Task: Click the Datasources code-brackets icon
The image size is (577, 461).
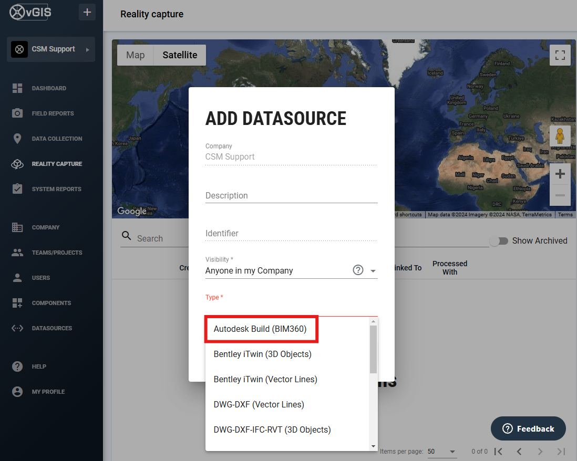Action: click(x=17, y=328)
